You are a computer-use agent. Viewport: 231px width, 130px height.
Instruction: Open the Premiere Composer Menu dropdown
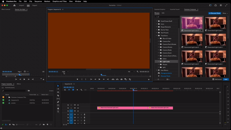click(x=225, y=13)
